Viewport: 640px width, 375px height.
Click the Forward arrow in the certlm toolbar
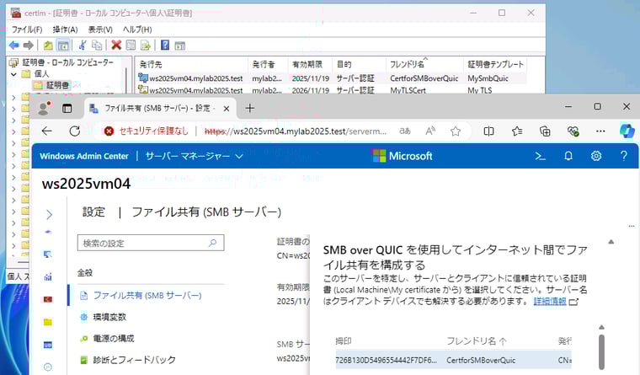click(28, 46)
